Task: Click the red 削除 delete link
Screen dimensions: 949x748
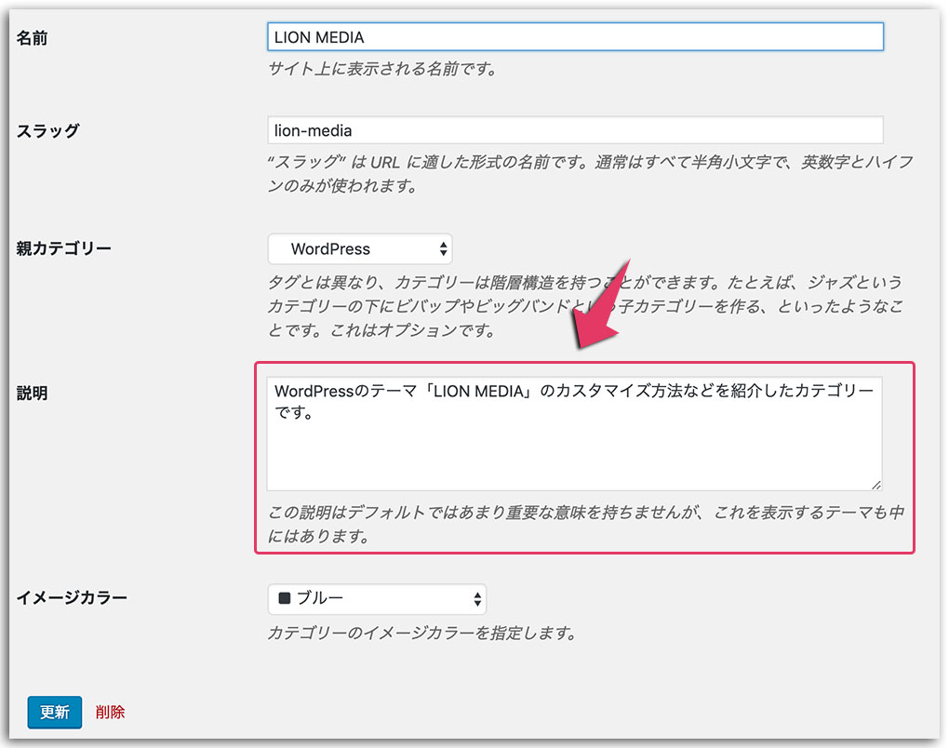Action: click(110, 712)
